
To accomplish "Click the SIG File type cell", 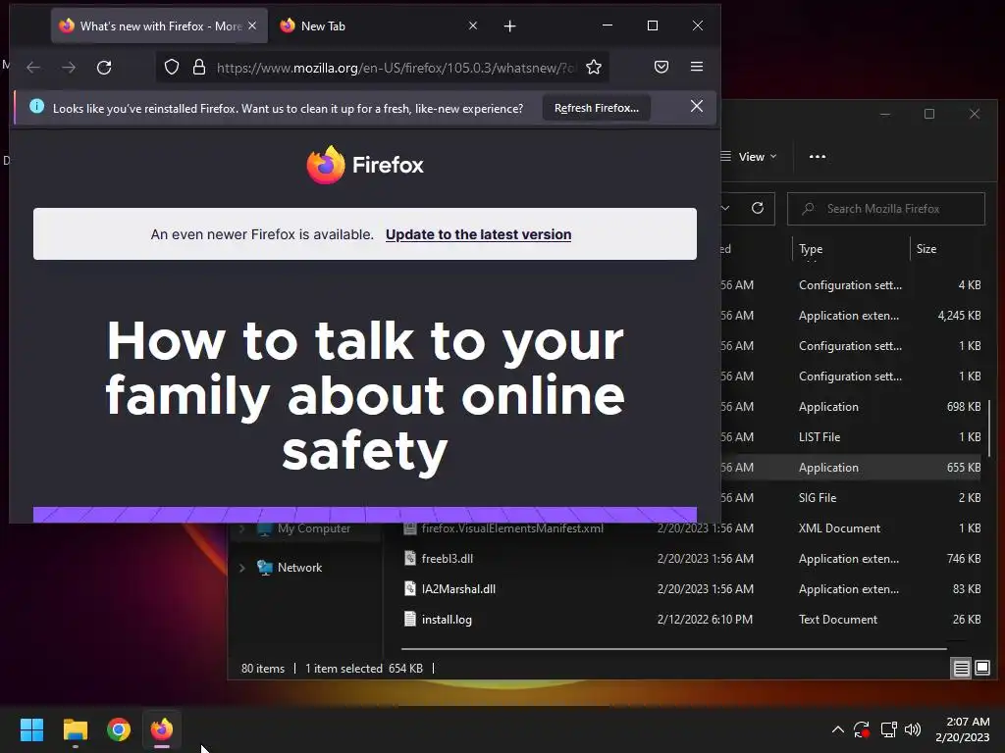I will (818, 497).
